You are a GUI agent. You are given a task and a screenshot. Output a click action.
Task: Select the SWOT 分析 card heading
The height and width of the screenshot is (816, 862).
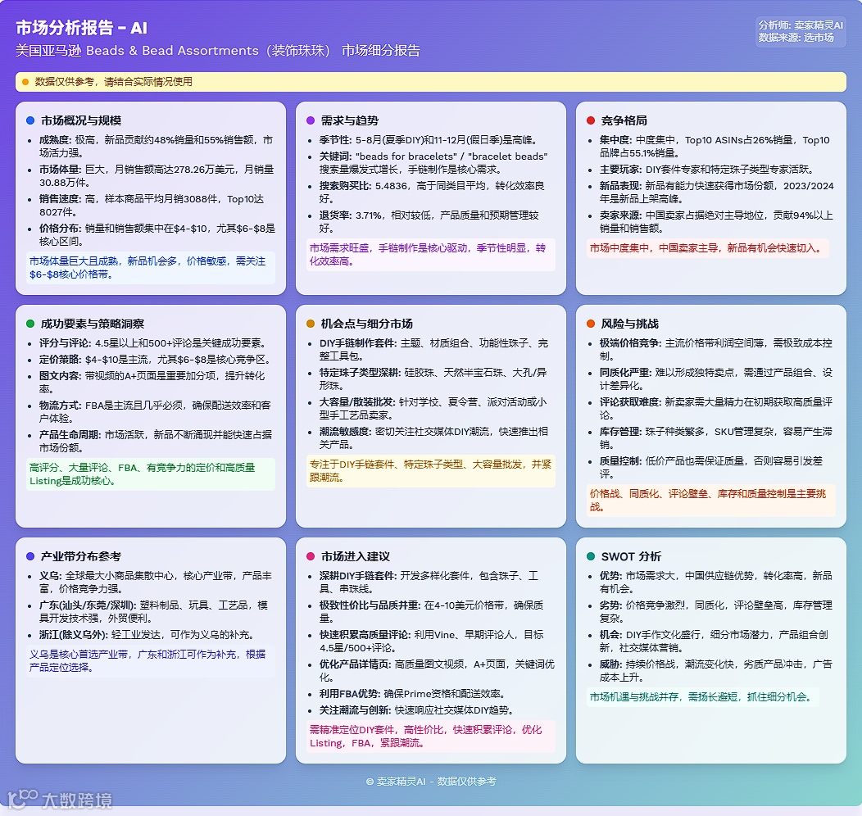pyautogui.click(x=631, y=556)
